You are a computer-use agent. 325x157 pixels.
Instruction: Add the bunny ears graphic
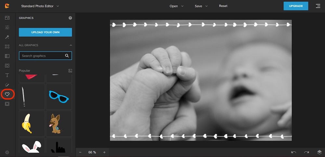click(x=32, y=145)
